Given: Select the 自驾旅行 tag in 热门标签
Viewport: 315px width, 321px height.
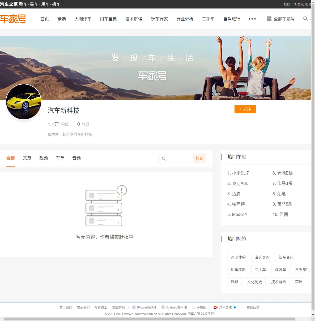Looking at the screenshot, I should pos(301,270).
